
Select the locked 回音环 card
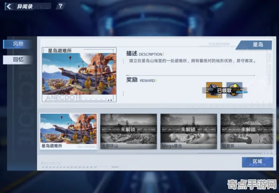pos(247,131)
